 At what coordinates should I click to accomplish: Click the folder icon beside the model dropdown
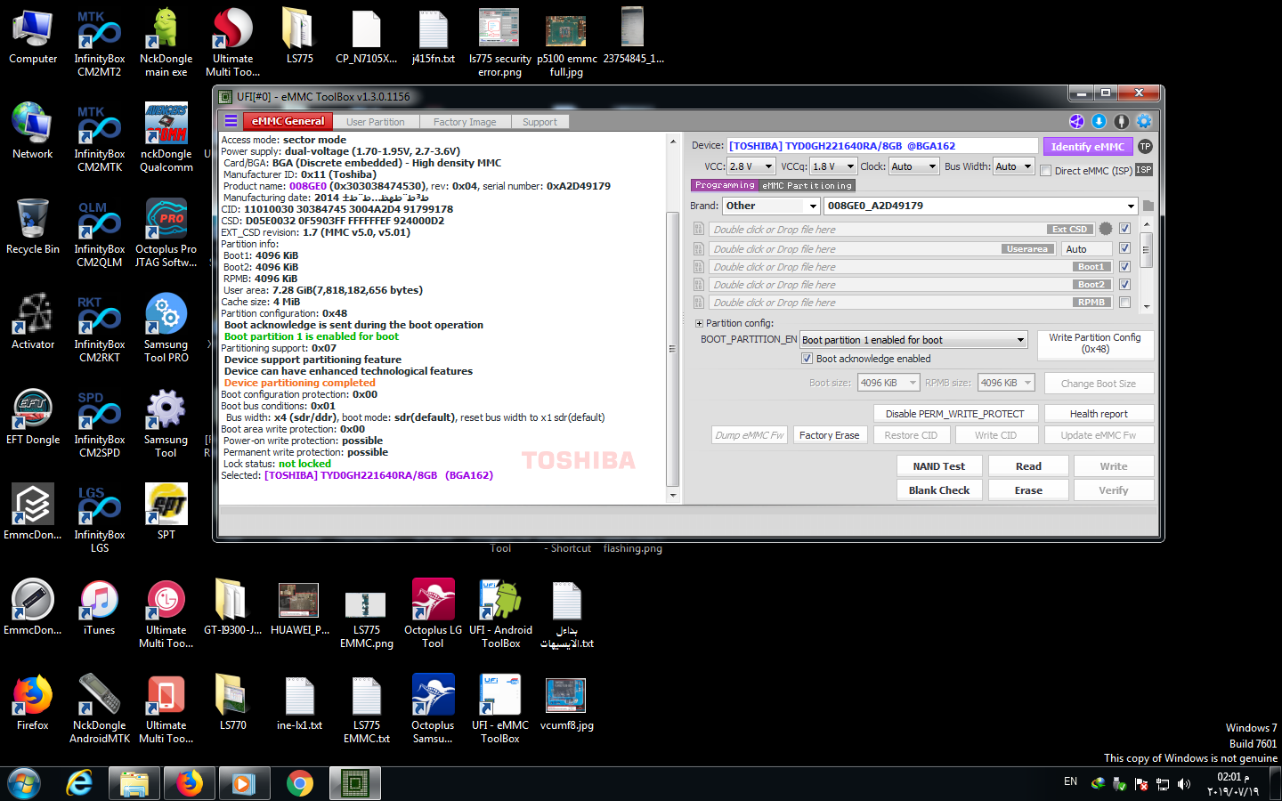1148,206
